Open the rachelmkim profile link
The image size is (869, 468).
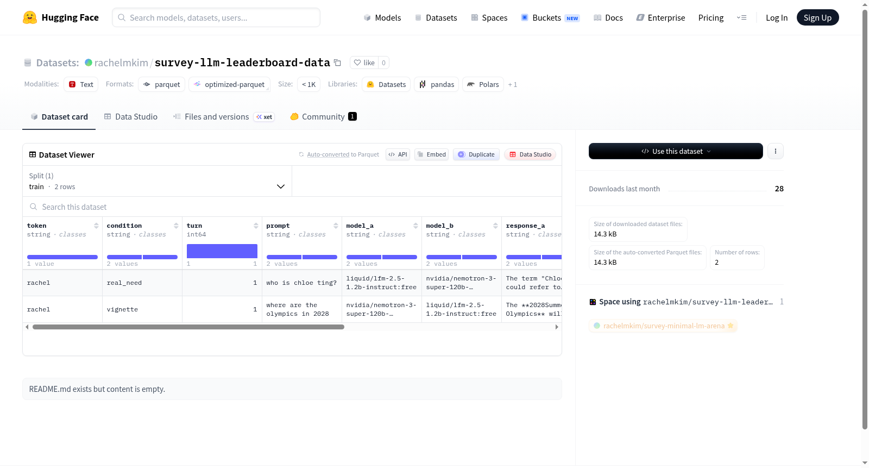point(121,63)
